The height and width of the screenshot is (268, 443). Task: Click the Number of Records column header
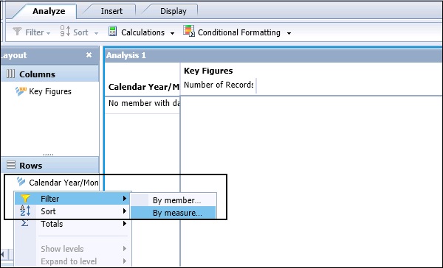coord(219,85)
